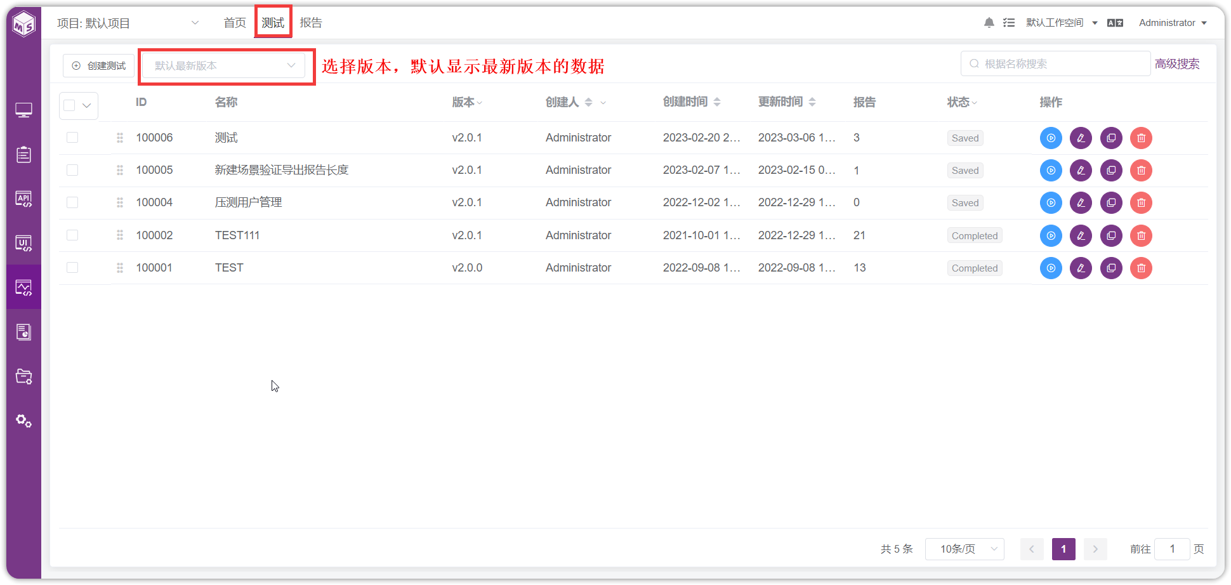Click the MeterSphere logo
The image size is (1231, 585).
pos(24,24)
